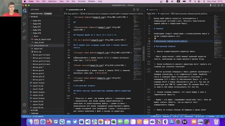Open the Search view in activity bar
The height and width of the screenshot is (126, 225).
[x=25, y=17]
